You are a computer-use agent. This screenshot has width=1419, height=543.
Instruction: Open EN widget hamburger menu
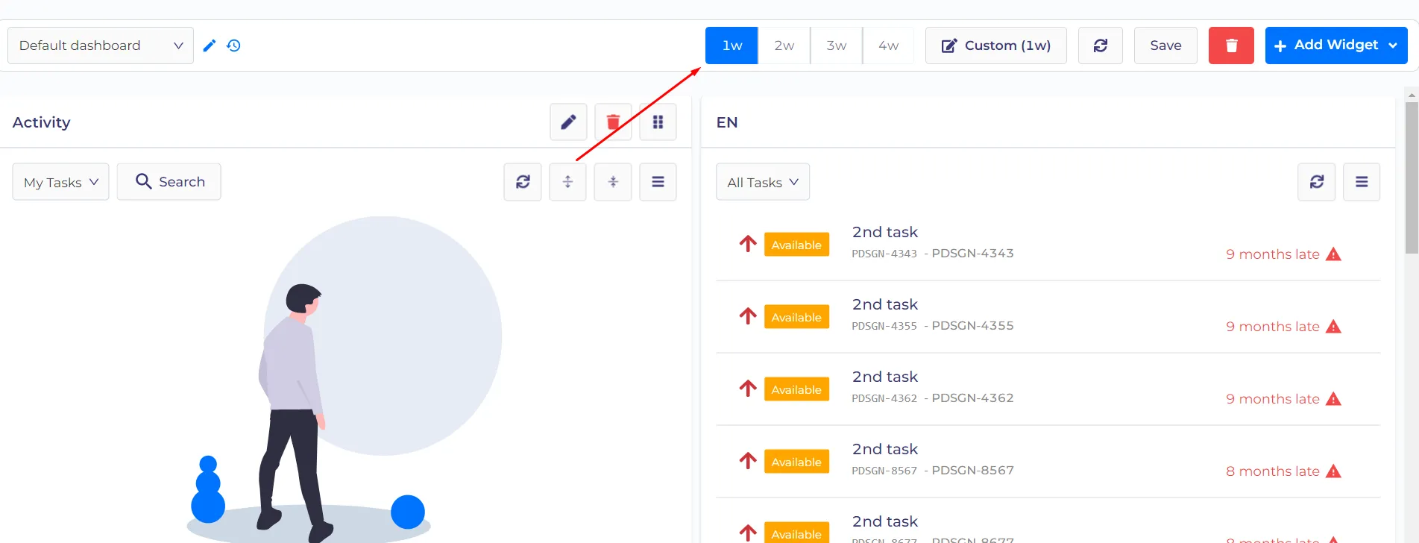(1362, 182)
